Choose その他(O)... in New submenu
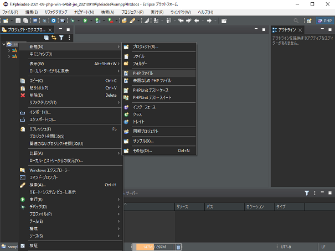 tap(159, 150)
